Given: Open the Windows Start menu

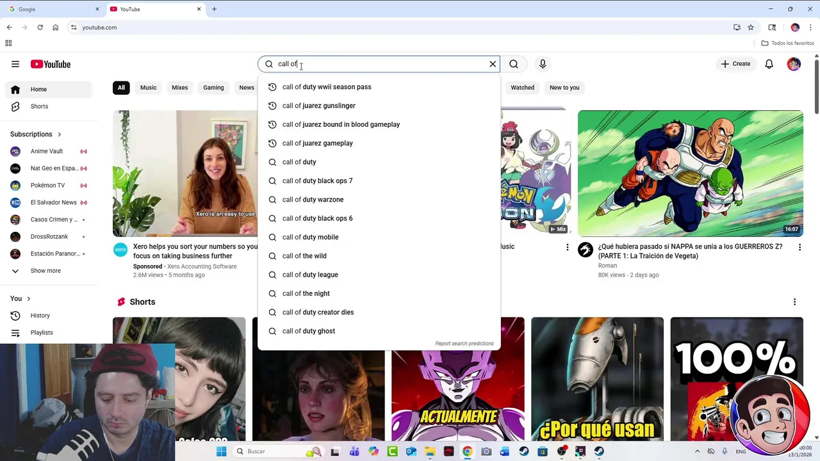Looking at the screenshot, I should tap(221, 451).
